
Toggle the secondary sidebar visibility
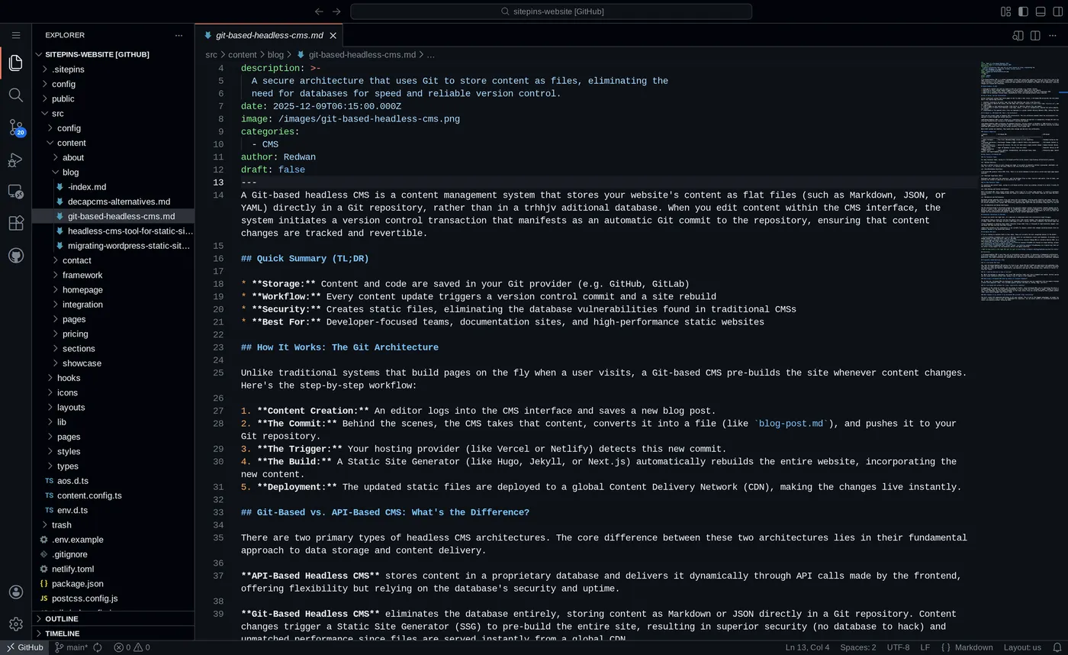pos(1057,11)
